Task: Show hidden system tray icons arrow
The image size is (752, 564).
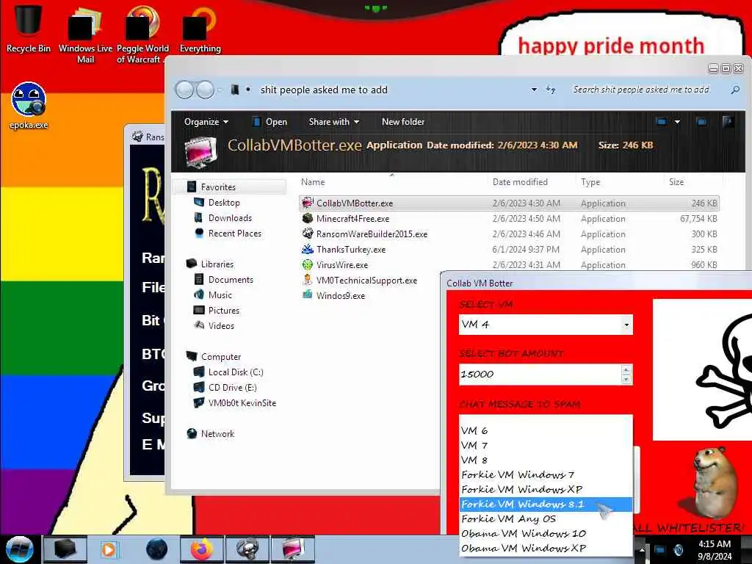Action: (x=642, y=550)
